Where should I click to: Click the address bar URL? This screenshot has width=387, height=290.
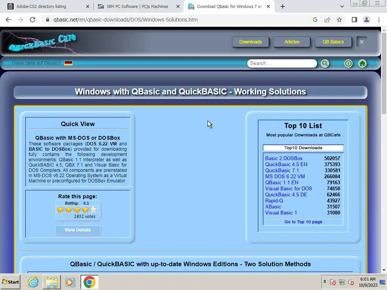tap(125, 20)
